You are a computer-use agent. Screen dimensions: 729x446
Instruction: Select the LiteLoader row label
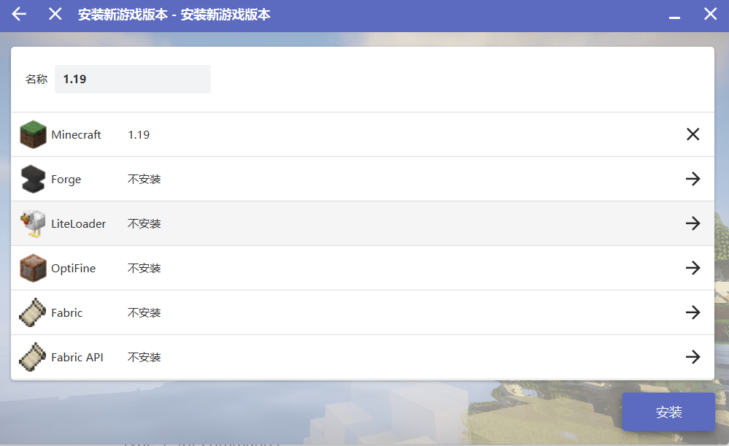[79, 223]
